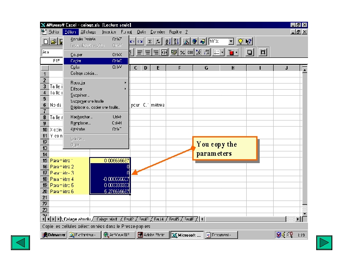This screenshot has width=348, height=261.
Task: Click first-sheet tab scroll button
Action: 43,219
